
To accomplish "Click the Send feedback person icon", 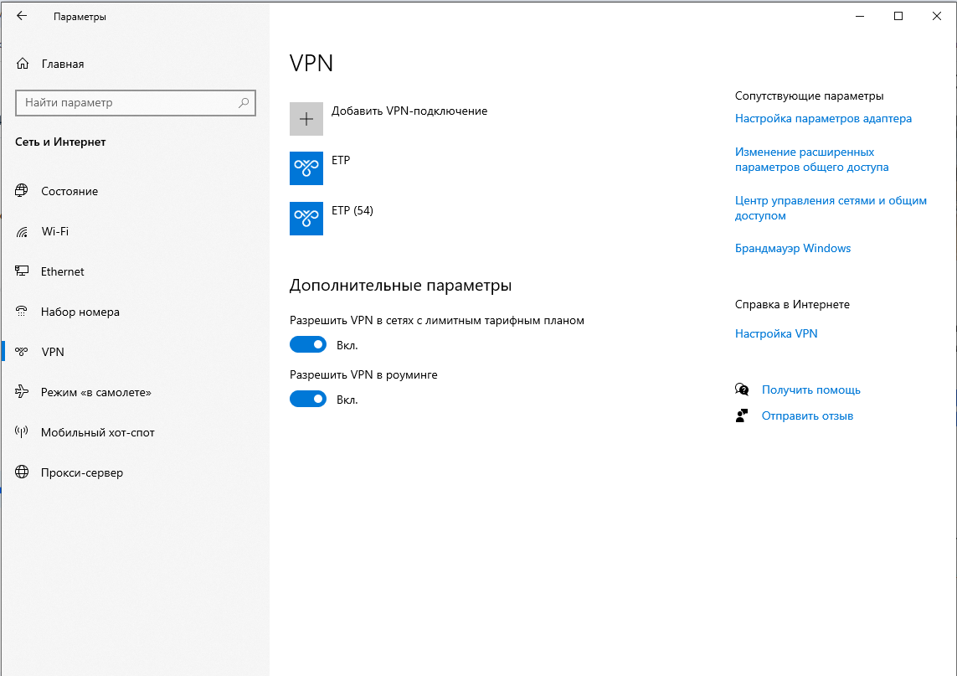I will 742,415.
